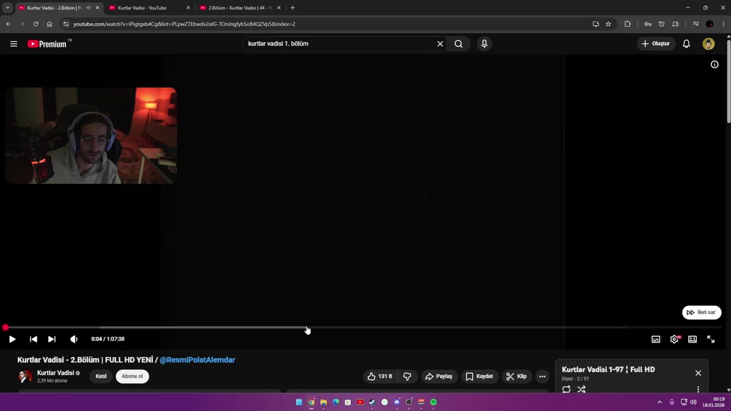The width and height of the screenshot is (731, 411).
Task: Go to the previous playlist video
Action: coord(33,339)
